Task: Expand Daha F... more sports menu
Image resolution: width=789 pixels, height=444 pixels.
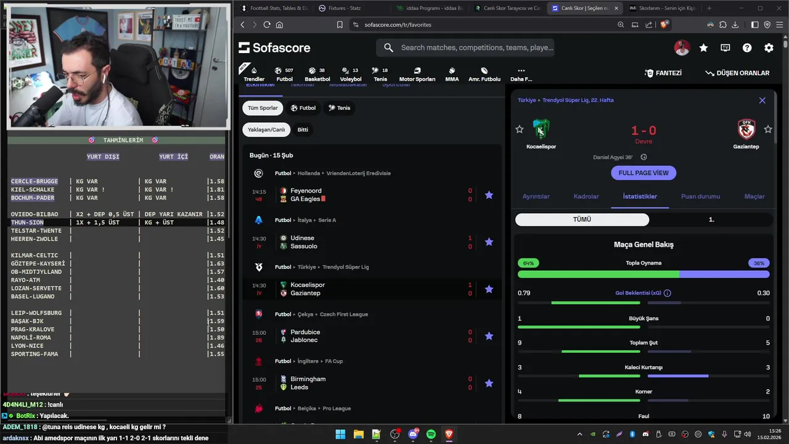Action: [521, 74]
